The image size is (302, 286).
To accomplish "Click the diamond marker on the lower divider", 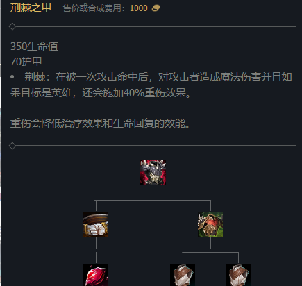I will pyautogui.click(x=12, y=146).
